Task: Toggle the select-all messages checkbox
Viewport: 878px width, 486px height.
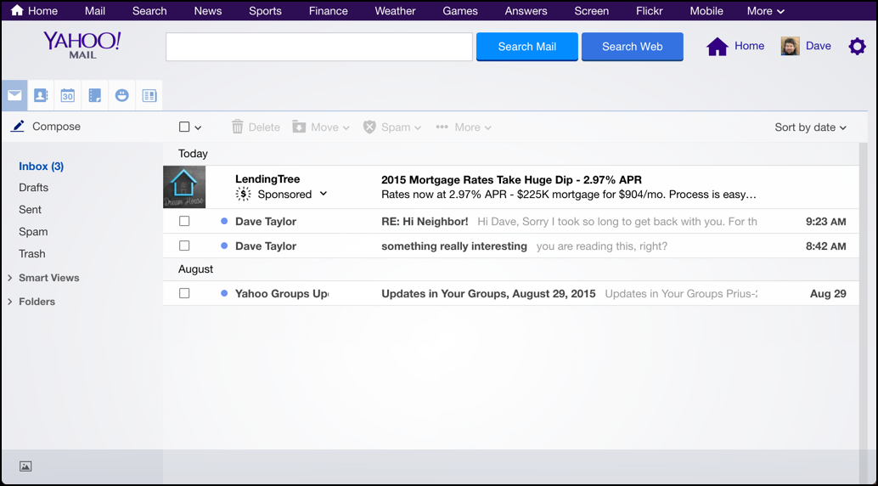Action: (184, 127)
